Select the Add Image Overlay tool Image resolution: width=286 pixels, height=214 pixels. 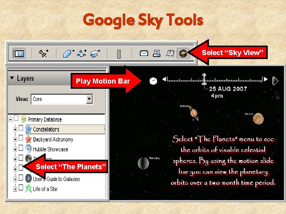(95, 53)
